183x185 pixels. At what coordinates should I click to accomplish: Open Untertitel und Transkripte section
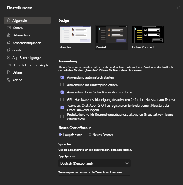[x=27, y=65]
